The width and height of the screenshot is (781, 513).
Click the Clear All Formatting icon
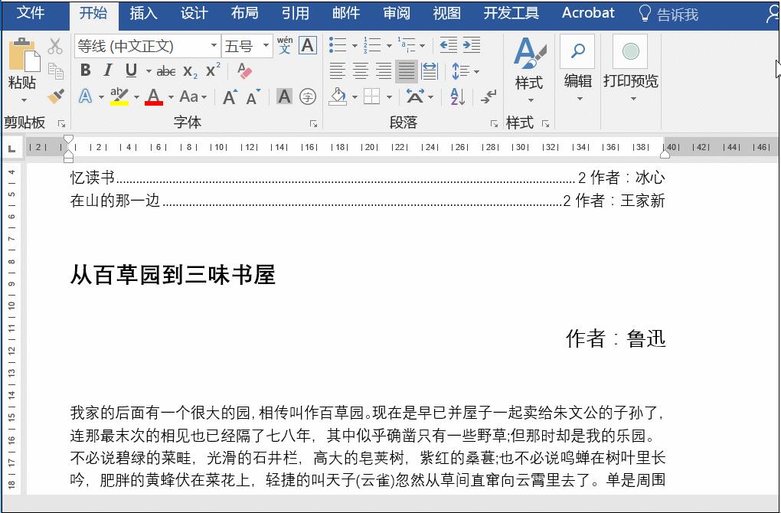(243, 70)
